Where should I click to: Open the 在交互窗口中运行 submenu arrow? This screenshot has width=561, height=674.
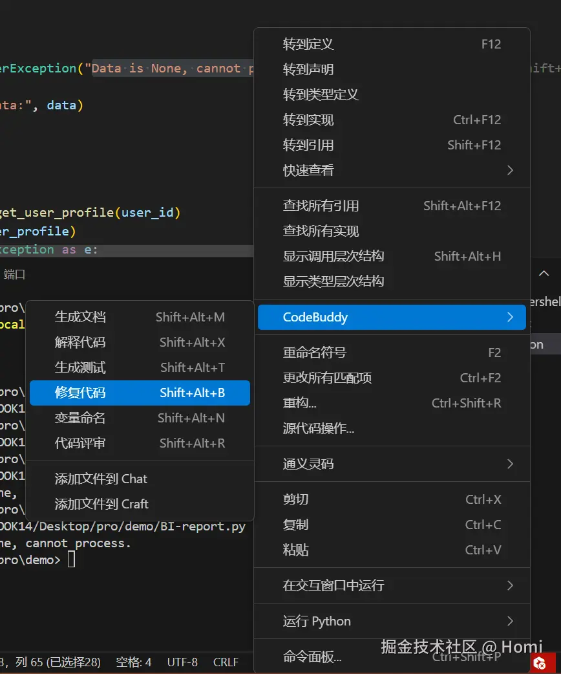(510, 585)
